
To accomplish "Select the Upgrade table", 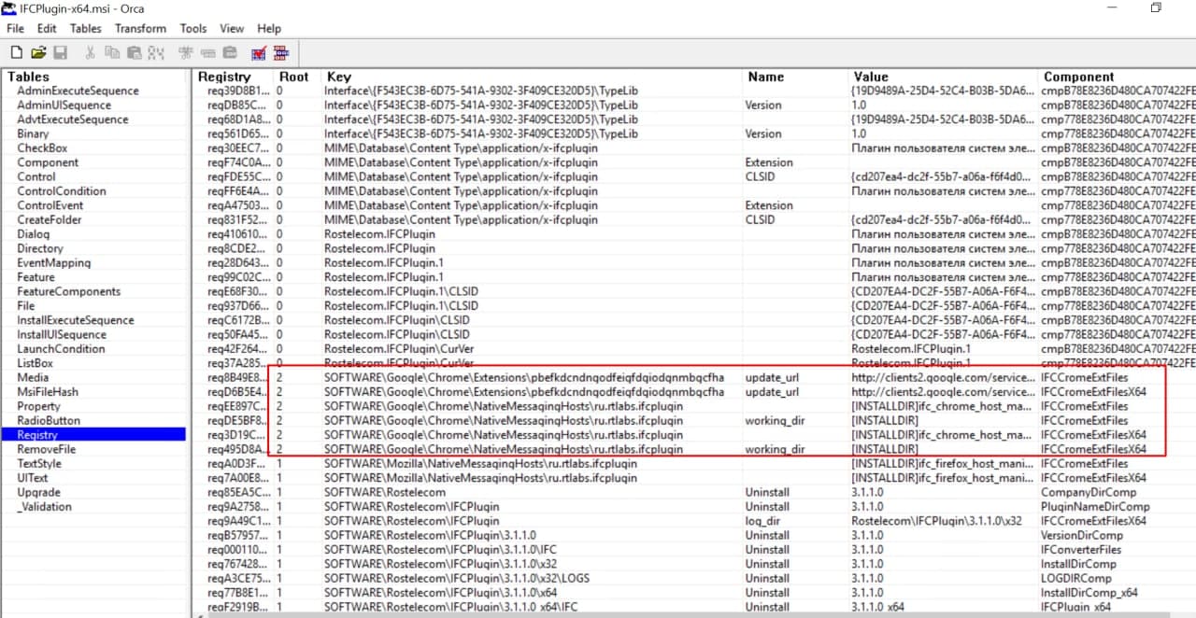I will 38,492.
